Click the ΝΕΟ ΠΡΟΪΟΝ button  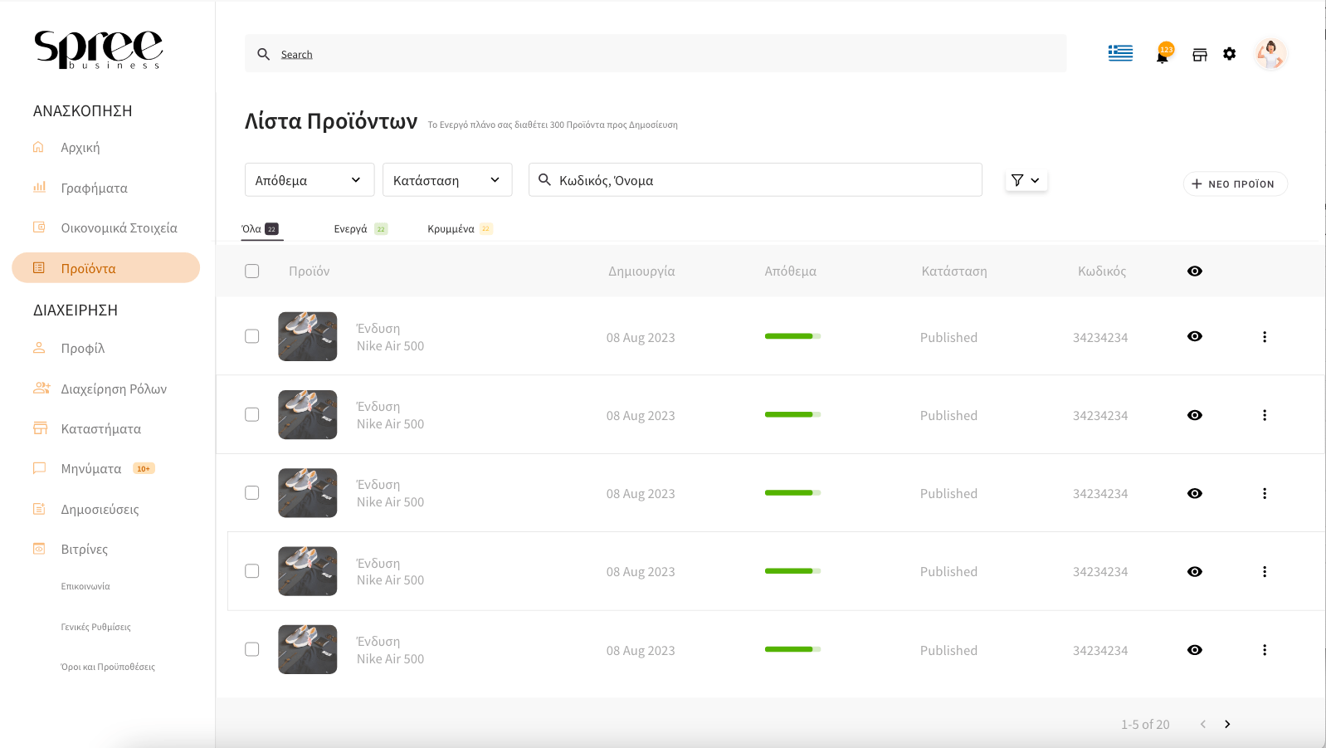coord(1235,184)
